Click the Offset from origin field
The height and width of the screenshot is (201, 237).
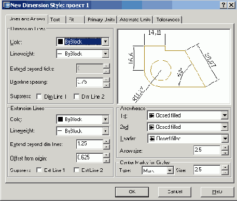[x=90, y=158]
